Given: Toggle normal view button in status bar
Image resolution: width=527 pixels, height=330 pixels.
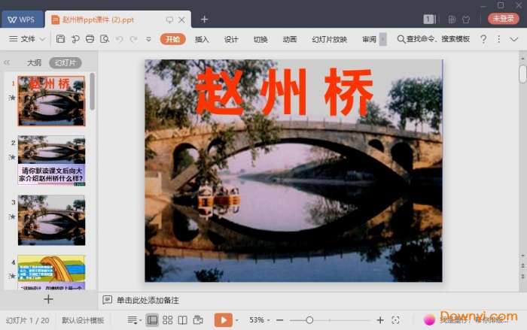Looking at the screenshot, I should click(153, 320).
